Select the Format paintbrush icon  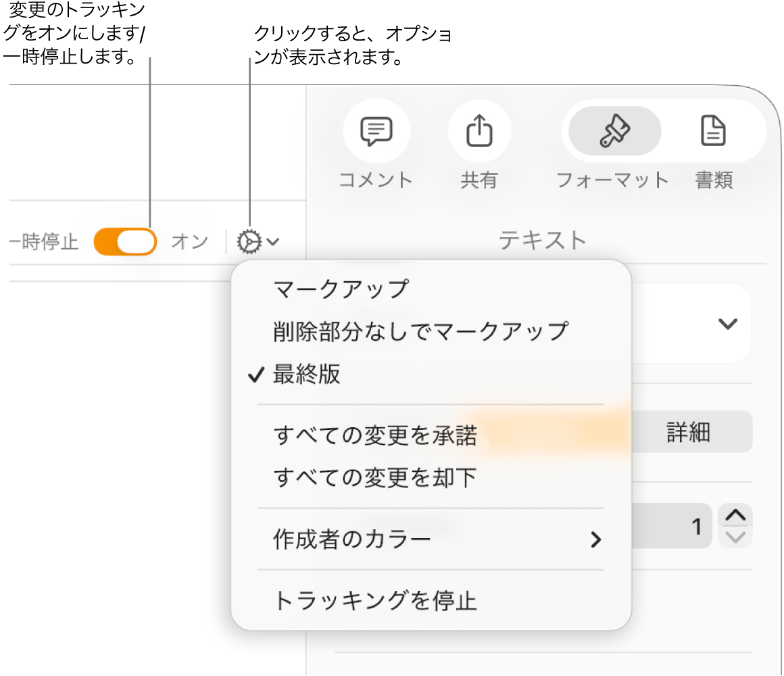tap(614, 131)
